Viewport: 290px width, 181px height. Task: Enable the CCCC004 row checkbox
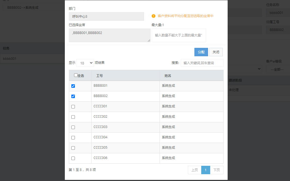73,138
